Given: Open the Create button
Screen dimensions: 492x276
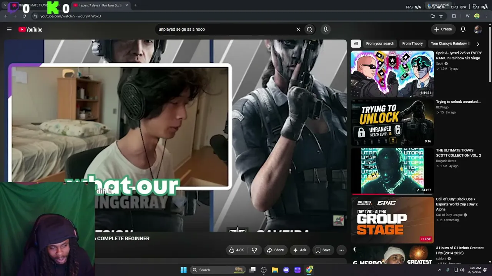Looking at the screenshot, I should 443,30.
